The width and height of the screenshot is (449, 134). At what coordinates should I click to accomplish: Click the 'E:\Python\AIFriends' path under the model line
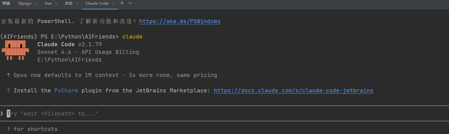pyautogui.click(x=69, y=60)
